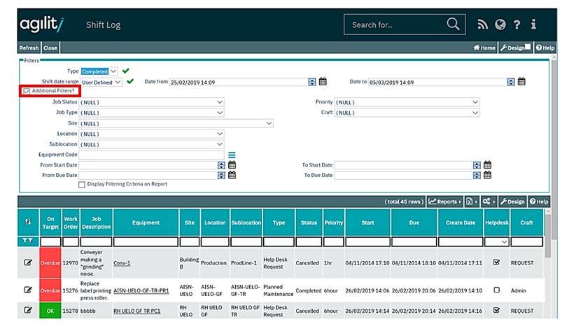Expand the Job Status dropdown

point(219,102)
